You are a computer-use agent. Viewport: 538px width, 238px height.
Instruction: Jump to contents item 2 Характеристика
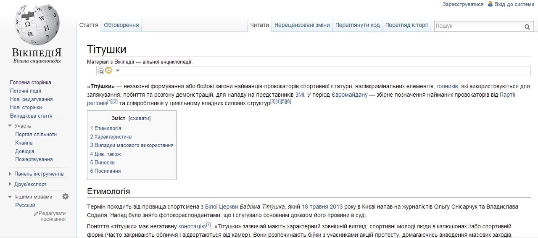click(x=111, y=137)
